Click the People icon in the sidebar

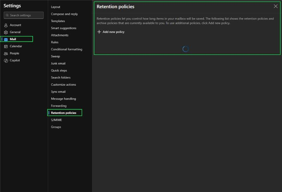tap(6, 53)
